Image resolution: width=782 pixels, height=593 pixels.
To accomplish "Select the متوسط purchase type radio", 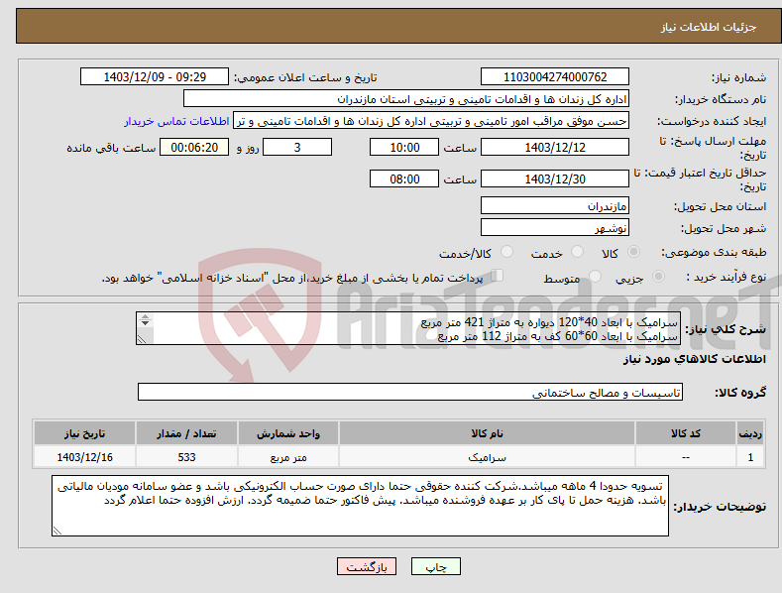I will pos(595,277).
